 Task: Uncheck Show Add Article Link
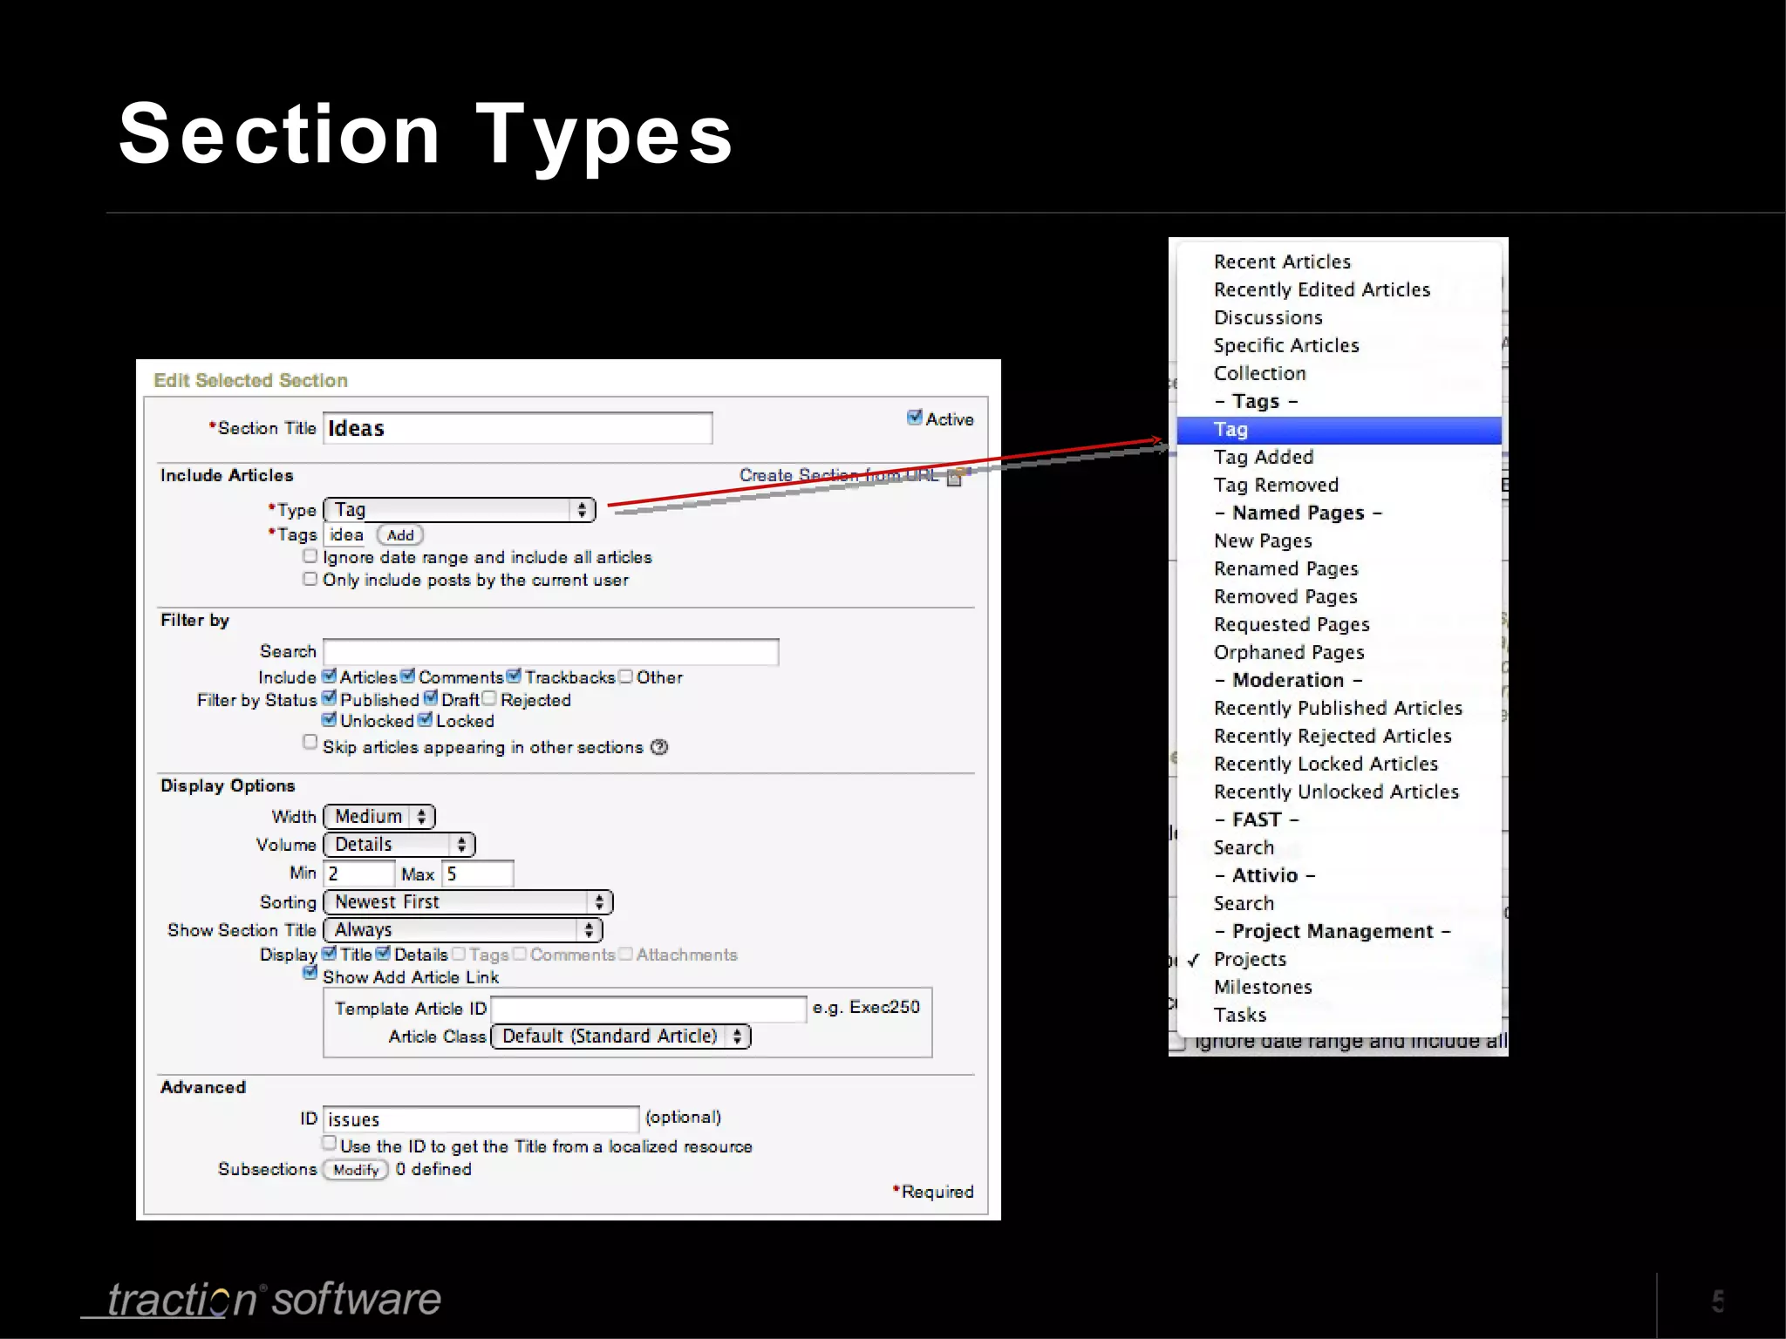tap(310, 974)
